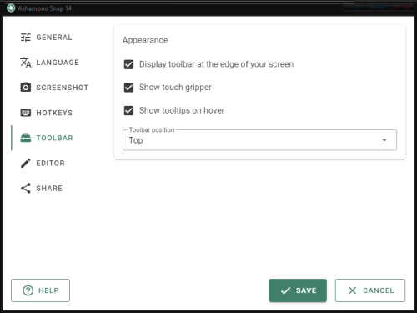The height and width of the screenshot is (313, 417).
Task: Click the Editor pencil icon
Action: 26,163
